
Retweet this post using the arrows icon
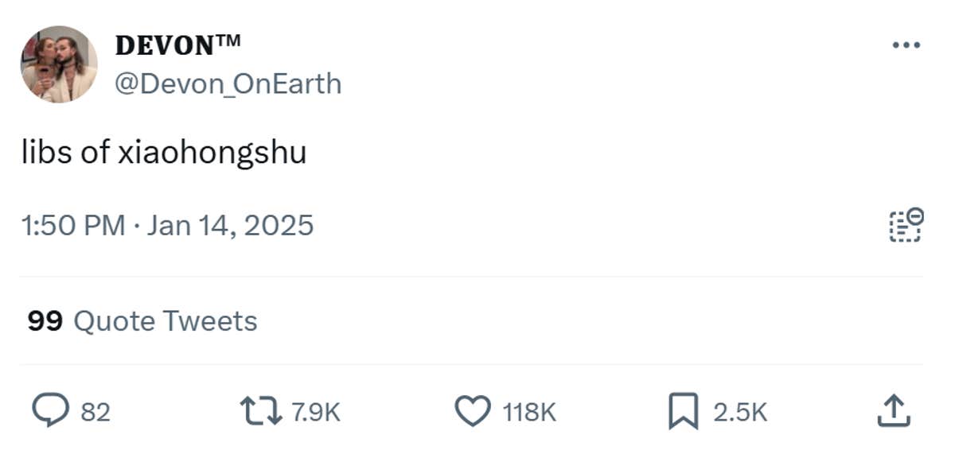[x=259, y=410]
